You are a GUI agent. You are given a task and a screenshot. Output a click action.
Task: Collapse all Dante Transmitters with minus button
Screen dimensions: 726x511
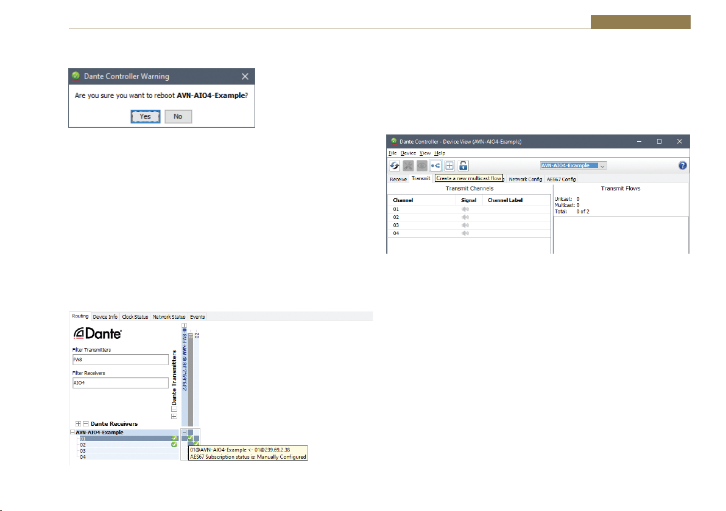[174, 409]
